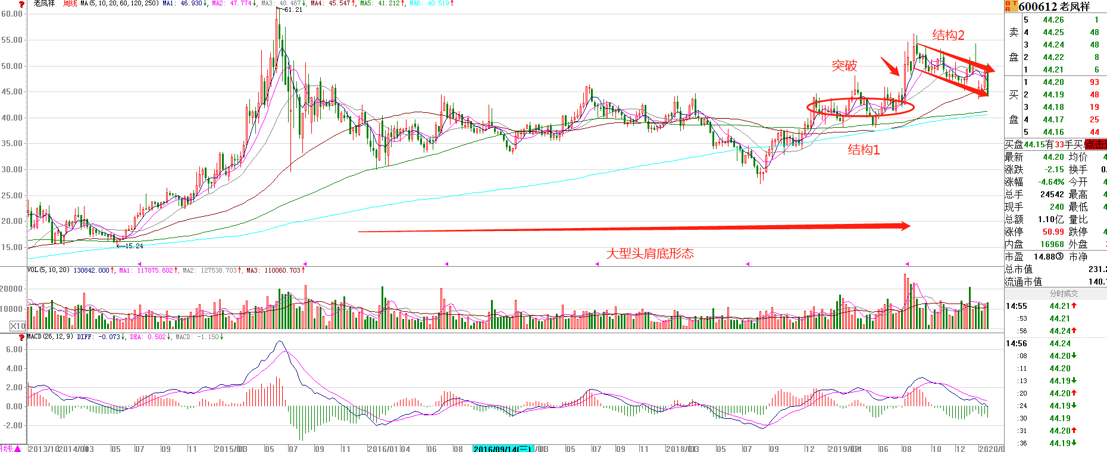Click the red highlighted button after the 买盘44.15 message
1107x452 pixels.
[x=1095, y=144]
